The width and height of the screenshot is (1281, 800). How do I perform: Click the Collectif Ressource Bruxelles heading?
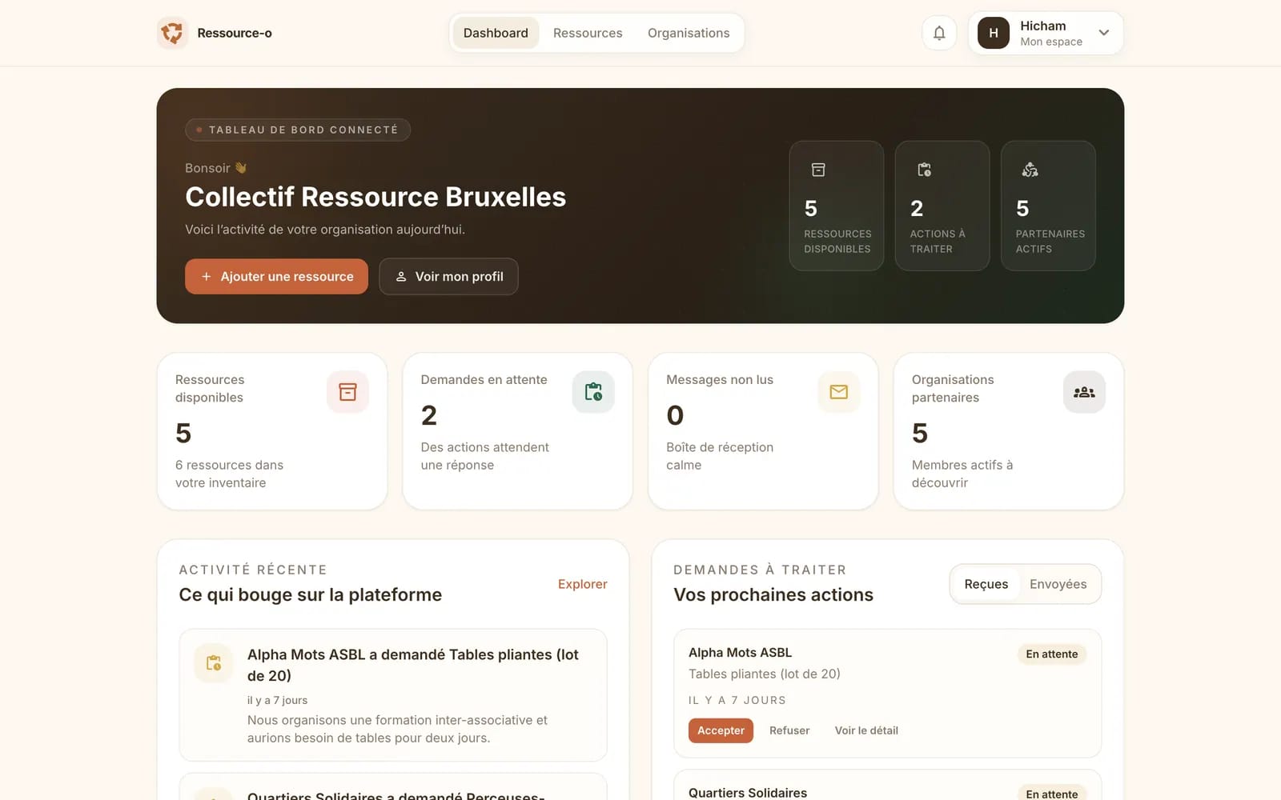pyautogui.click(x=375, y=197)
